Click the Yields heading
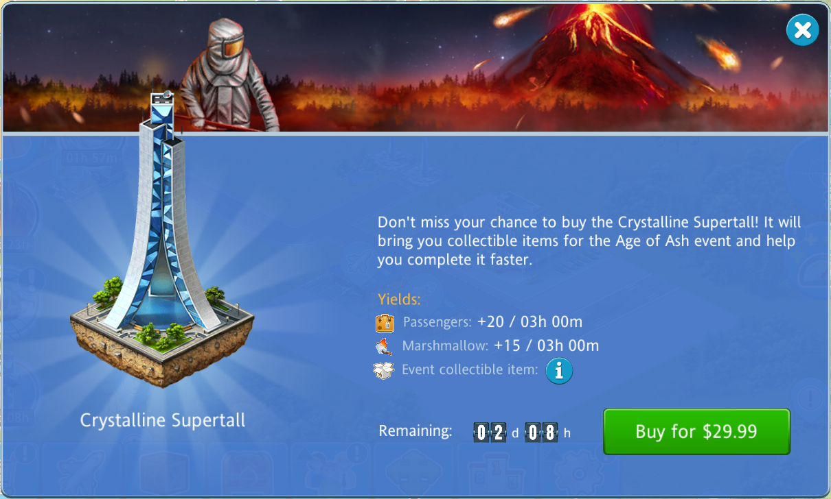 tap(399, 300)
